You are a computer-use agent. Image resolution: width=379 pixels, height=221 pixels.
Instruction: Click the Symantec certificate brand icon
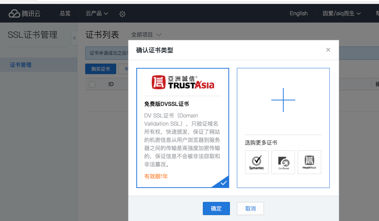(257, 162)
